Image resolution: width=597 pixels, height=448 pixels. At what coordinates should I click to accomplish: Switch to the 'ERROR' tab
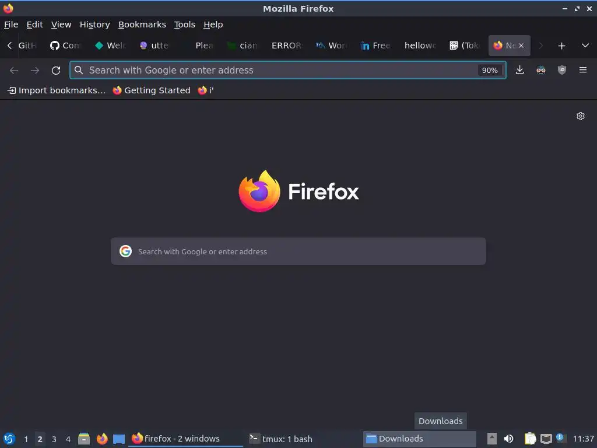[x=287, y=45]
